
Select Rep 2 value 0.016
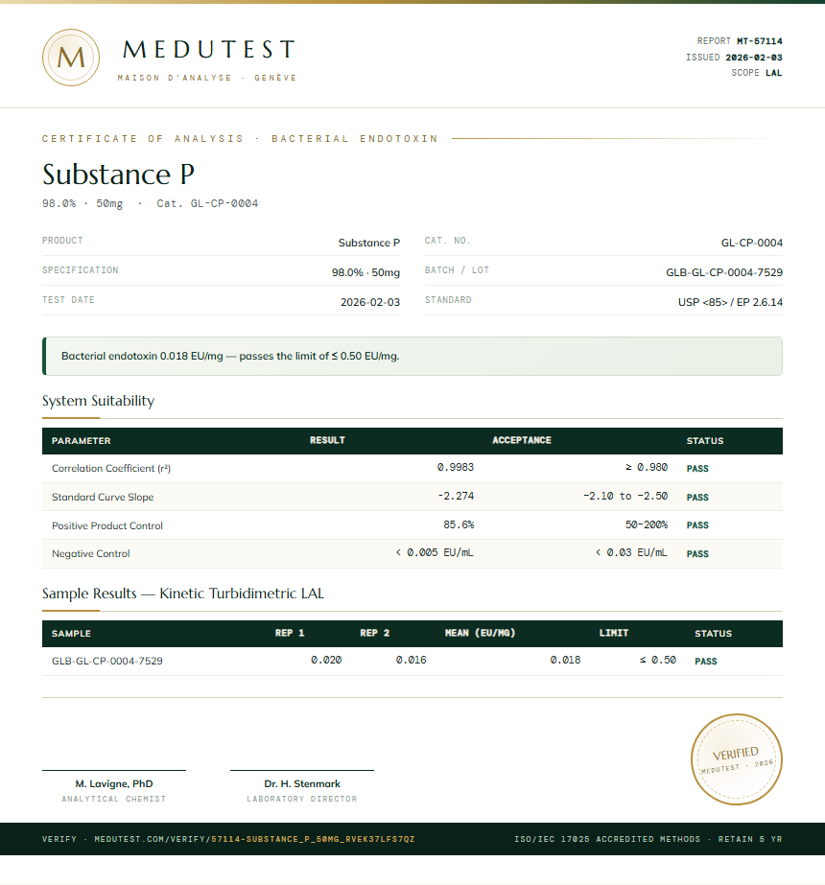point(412,660)
